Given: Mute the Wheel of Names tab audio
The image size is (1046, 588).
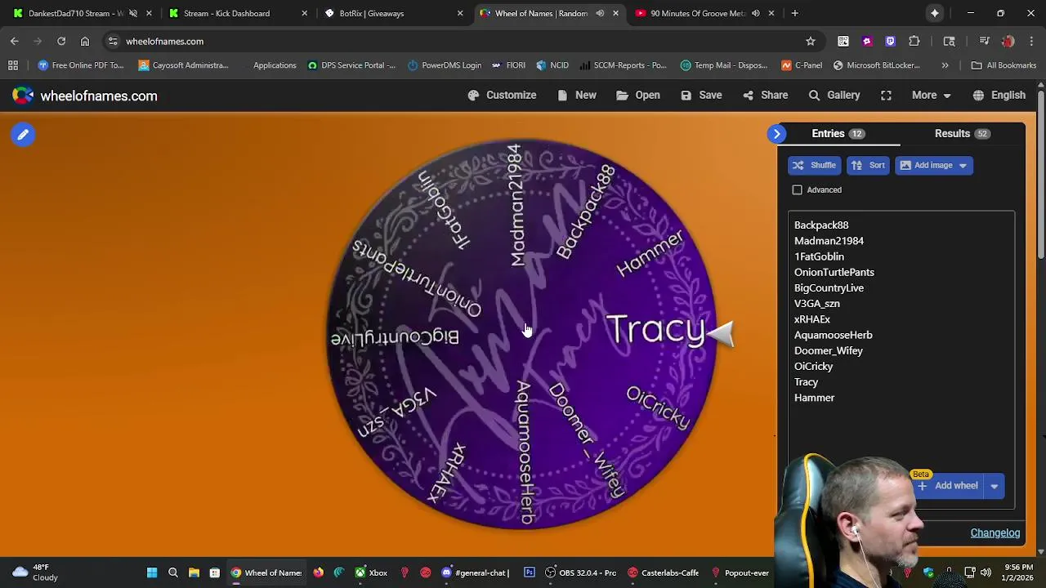Looking at the screenshot, I should (x=601, y=13).
